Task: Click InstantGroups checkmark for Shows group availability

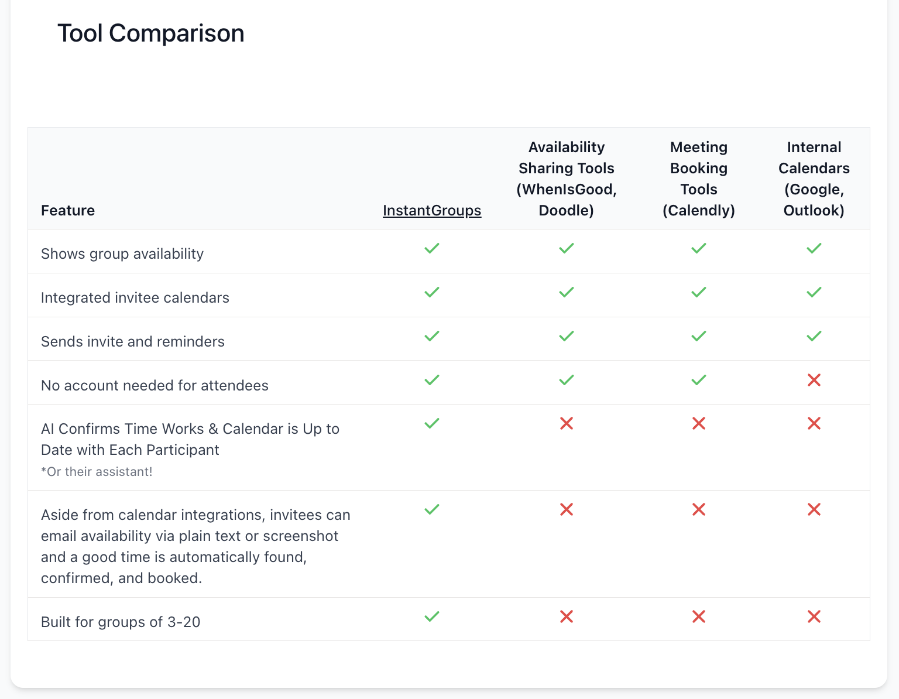Action: coord(432,248)
